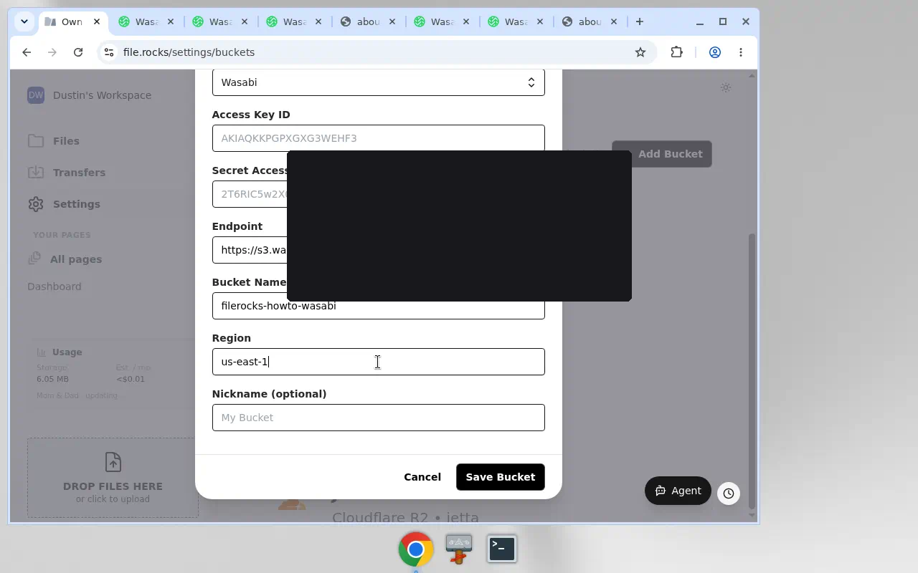
Task: Click the Settings gear icon
Action: (x=36, y=204)
